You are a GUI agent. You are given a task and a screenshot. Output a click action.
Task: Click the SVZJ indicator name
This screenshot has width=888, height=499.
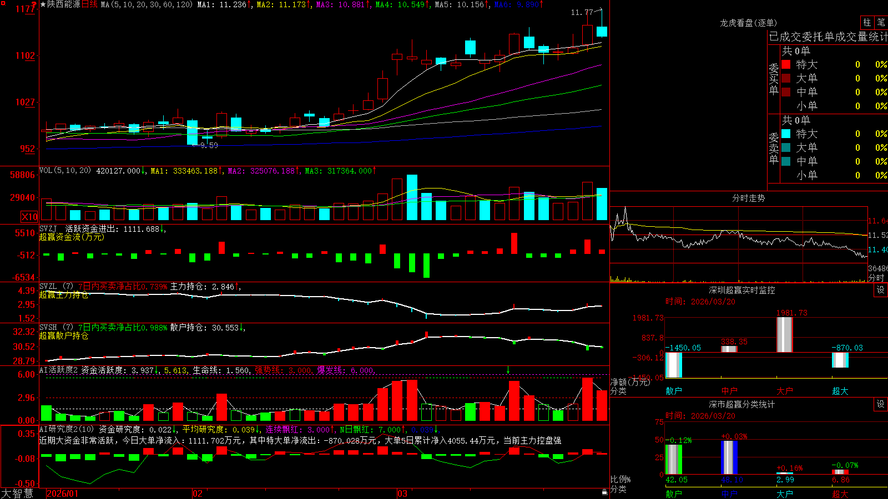coord(48,228)
